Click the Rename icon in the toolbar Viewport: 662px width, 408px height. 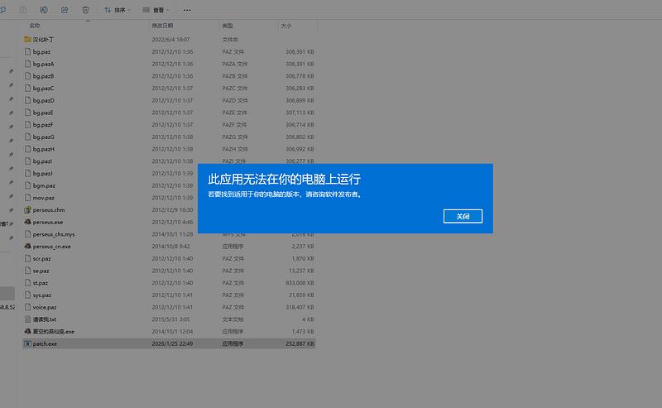click(x=45, y=10)
